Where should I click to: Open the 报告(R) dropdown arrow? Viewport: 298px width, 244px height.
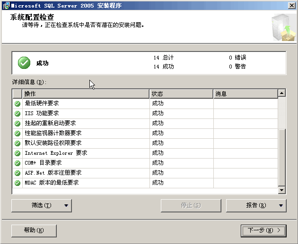coord(281,205)
